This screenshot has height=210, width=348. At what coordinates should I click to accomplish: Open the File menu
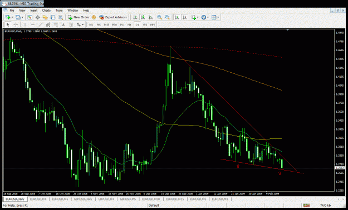[x=12, y=11]
